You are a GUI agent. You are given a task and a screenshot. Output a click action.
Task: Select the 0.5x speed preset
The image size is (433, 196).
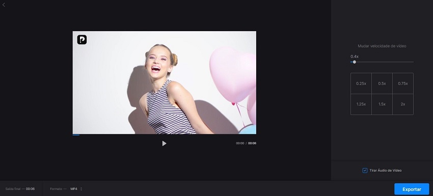pos(382,83)
